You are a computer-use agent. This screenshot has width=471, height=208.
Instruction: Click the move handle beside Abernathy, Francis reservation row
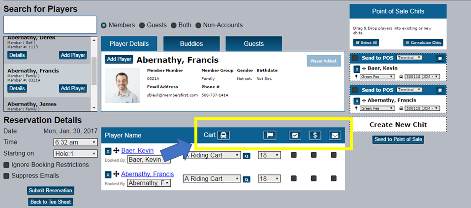point(116,174)
